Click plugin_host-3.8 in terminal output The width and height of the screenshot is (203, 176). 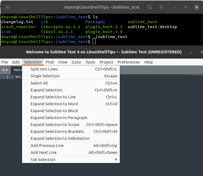pos(104,32)
